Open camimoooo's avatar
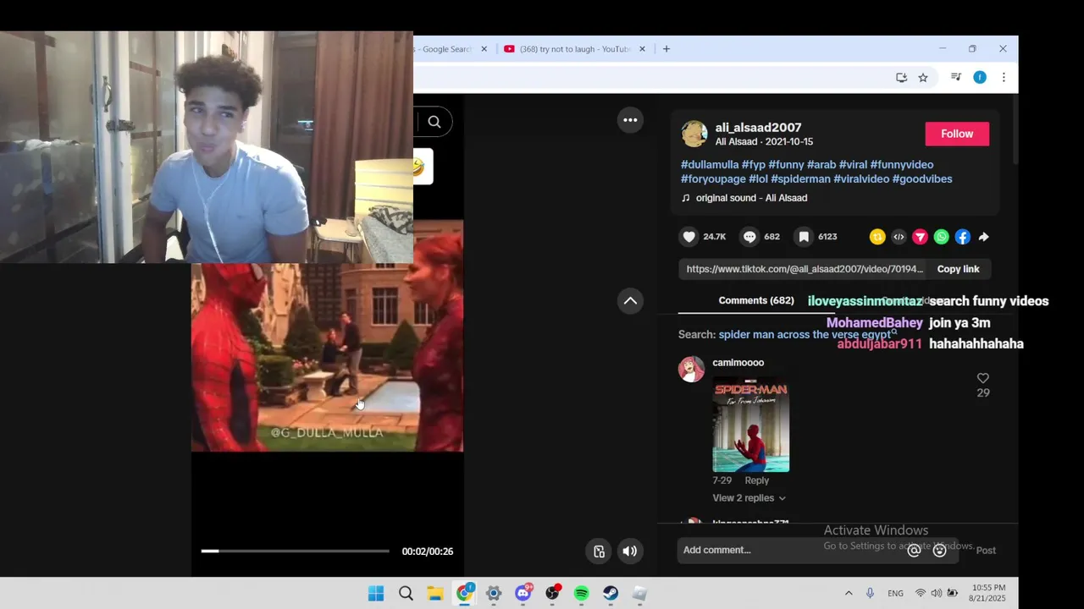 click(x=691, y=369)
